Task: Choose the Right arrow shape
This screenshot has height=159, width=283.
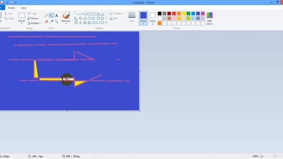Action: (x=94, y=19)
